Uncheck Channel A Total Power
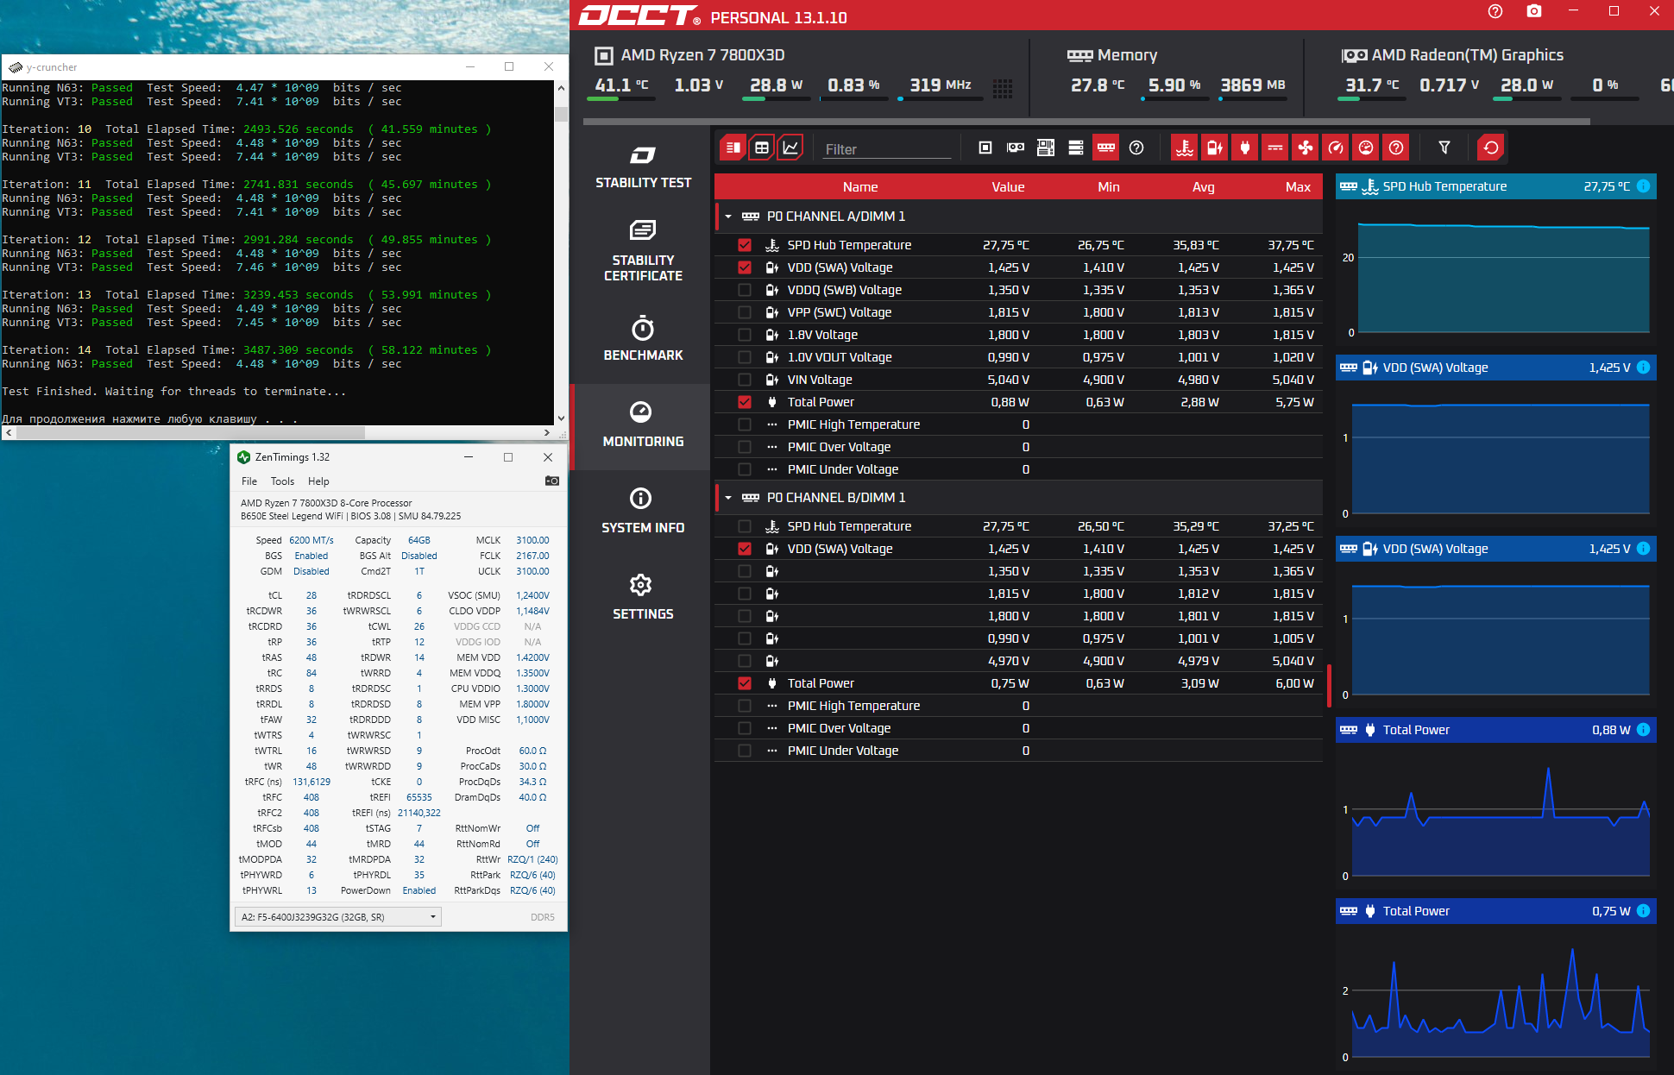 pos(745,402)
